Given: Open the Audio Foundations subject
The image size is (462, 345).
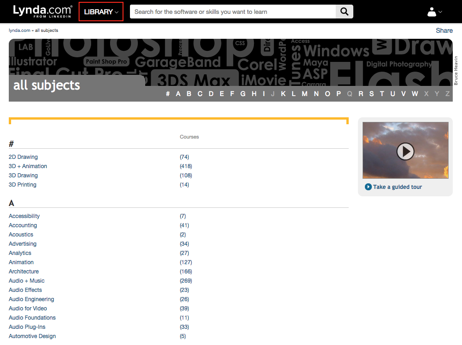Looking at the screenshot, I should coord(32,318).
